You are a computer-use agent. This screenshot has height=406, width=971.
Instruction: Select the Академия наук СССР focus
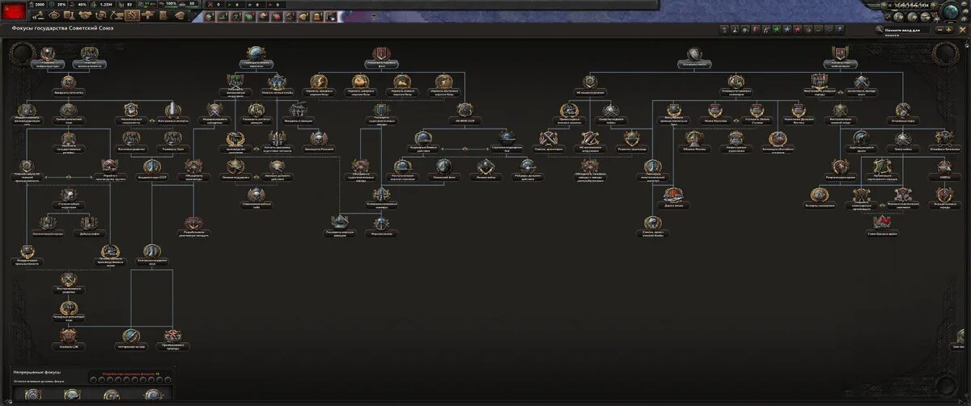coord(152,171)
